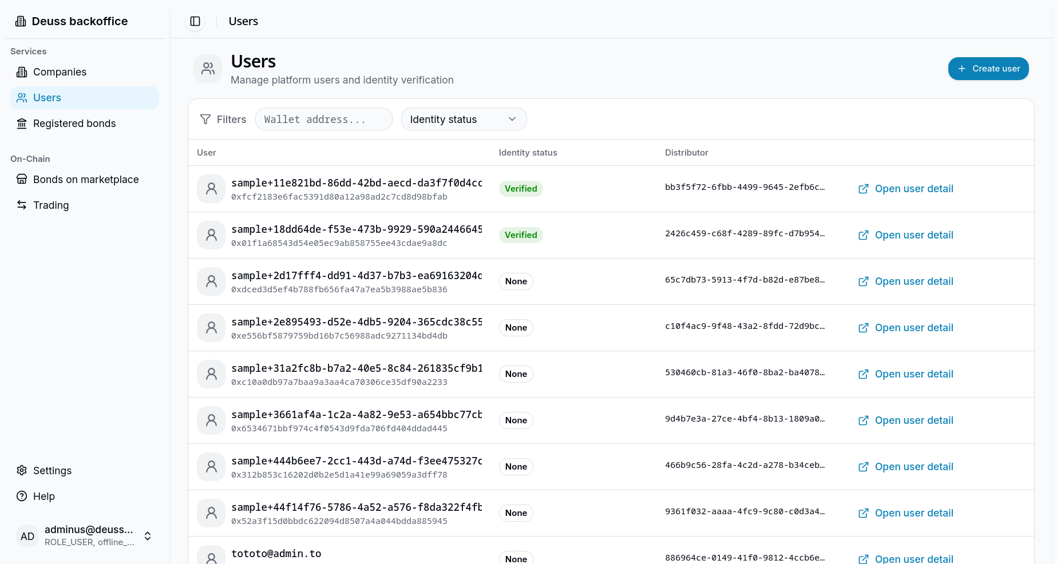The height and width of the screenshot is (564, 1057).
Task: Click the AD account avatar
Action: point(27,536)
